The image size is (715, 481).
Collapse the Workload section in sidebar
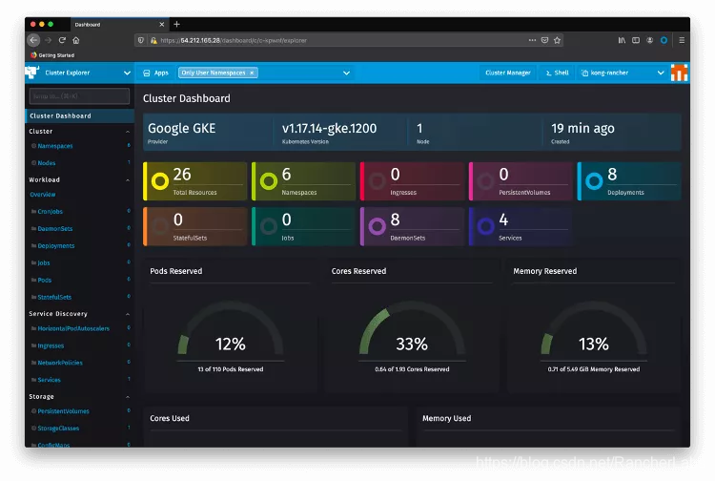[x=127, y=180]
